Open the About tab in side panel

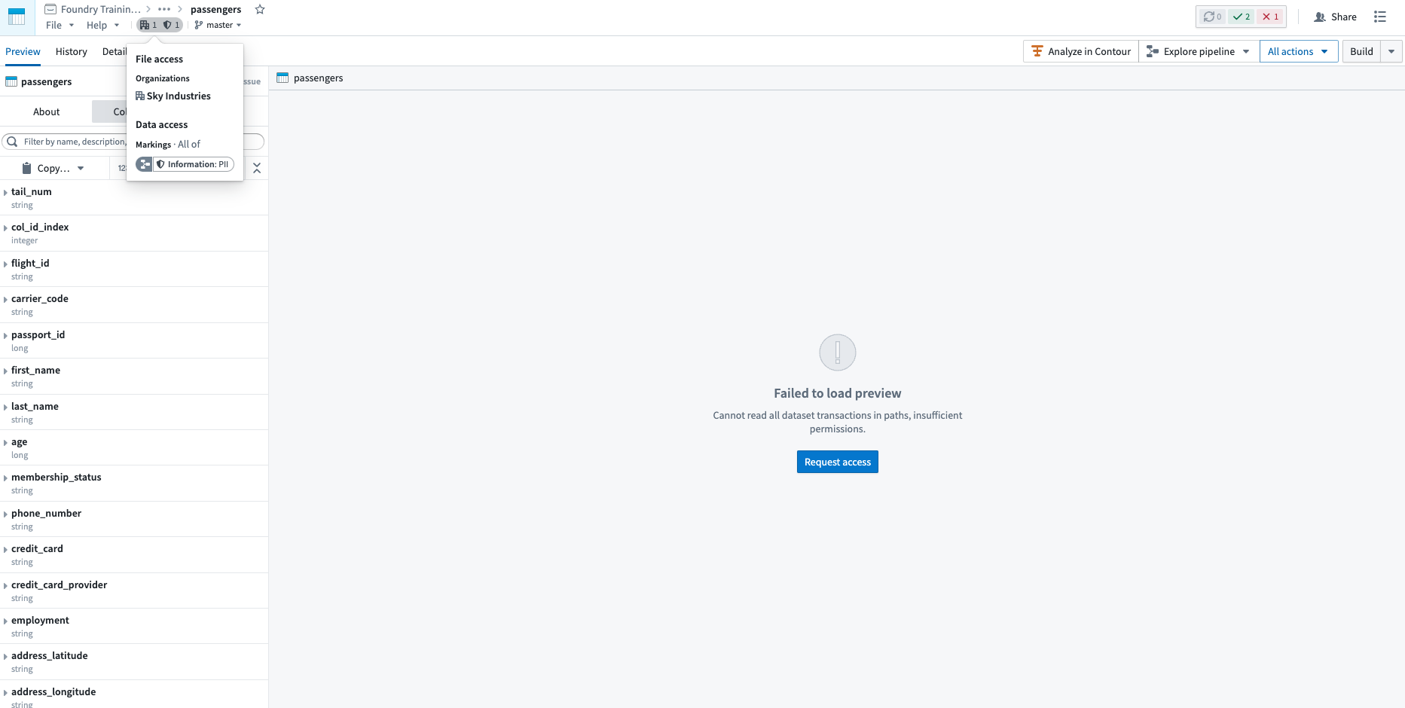click(46, 111)
